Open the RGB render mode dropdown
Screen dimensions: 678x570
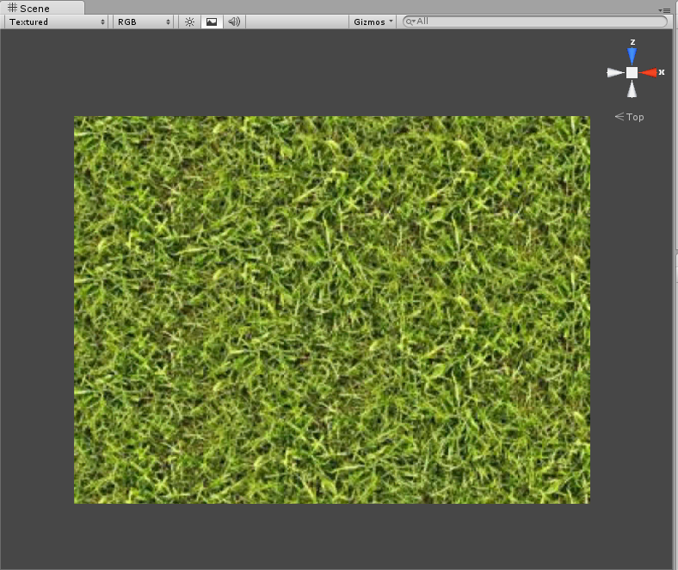point(144,21)
